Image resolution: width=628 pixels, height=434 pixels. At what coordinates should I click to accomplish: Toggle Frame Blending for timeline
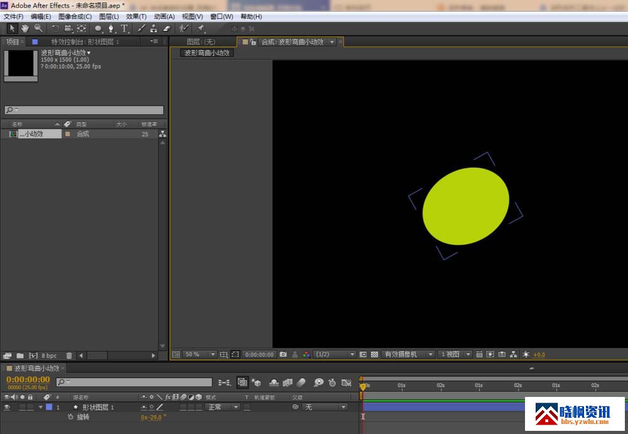[x=288, y=382]
